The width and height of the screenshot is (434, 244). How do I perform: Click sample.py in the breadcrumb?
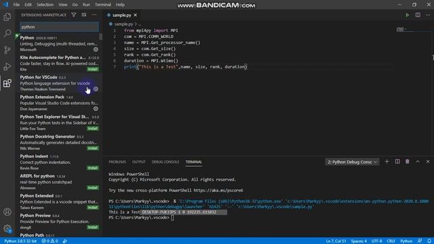point(123,24)
